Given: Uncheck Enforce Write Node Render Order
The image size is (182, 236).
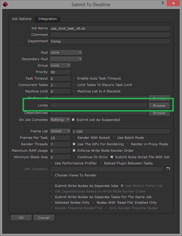Looking at the screenshot, I should pyautogui.click(x=74, y=151).
